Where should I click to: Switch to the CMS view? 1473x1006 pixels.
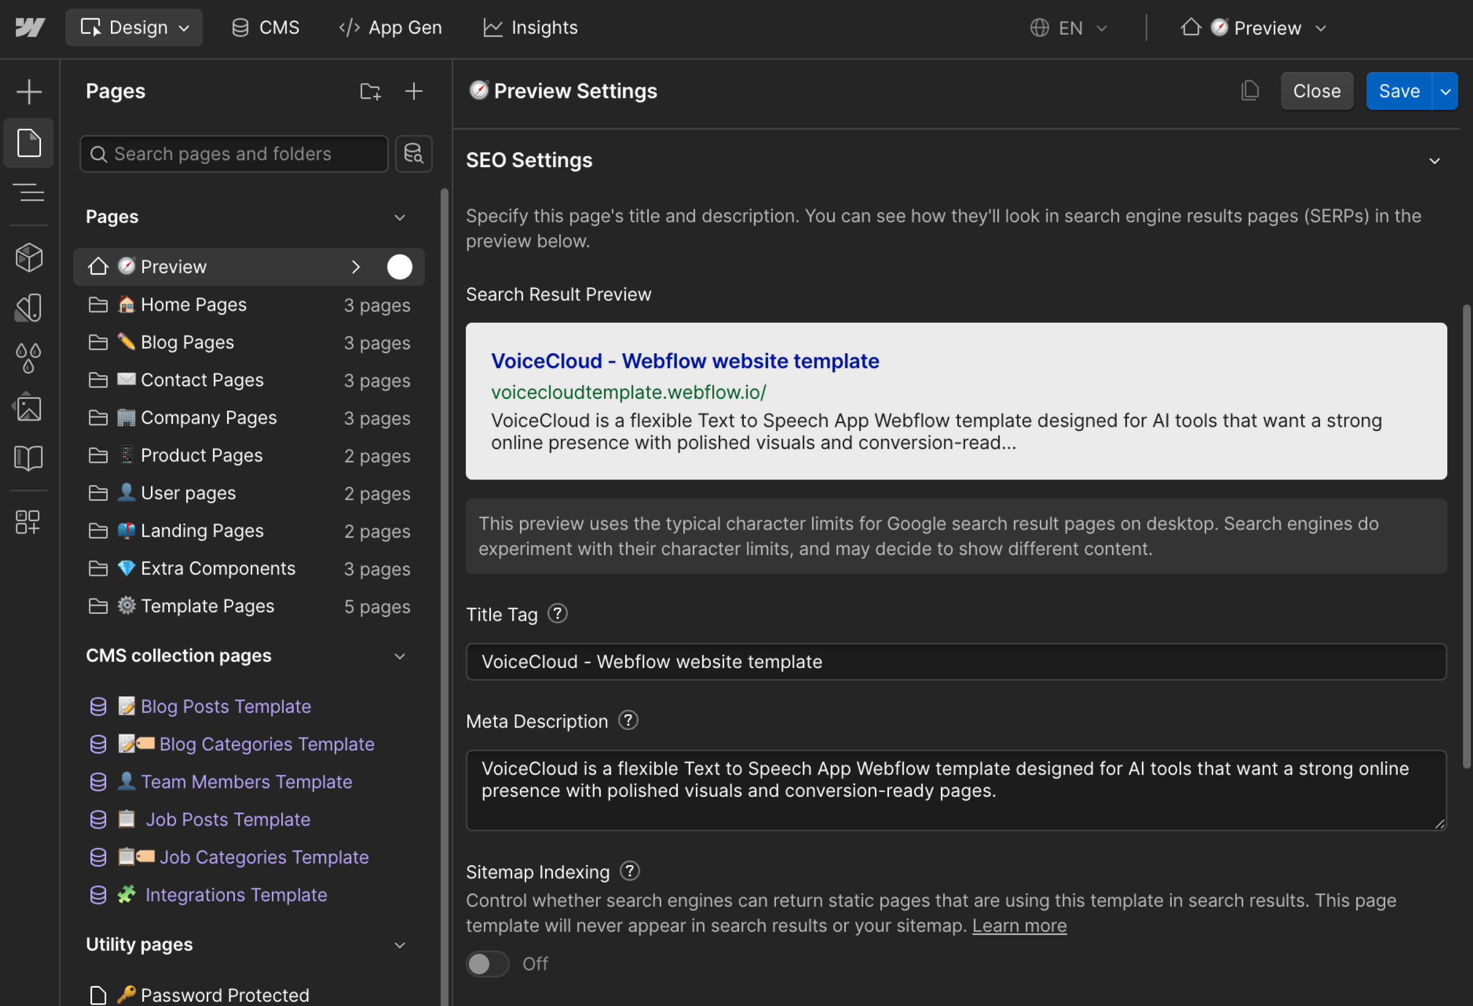(265, 27)
